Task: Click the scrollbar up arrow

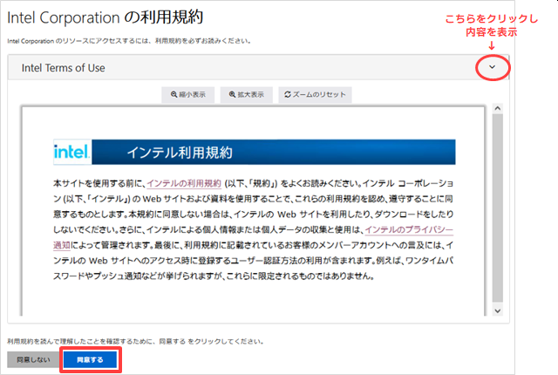Action: click(x=498, y=108)
